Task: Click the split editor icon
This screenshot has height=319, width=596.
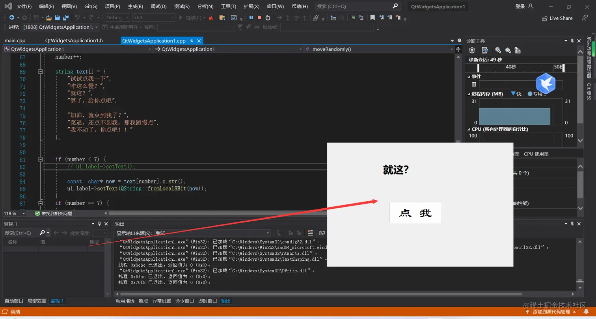Action: coord(458,49)
